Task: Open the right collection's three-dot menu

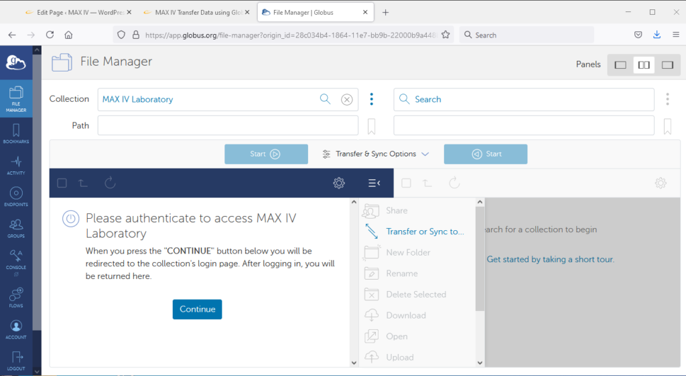Action: pos(668,99)
